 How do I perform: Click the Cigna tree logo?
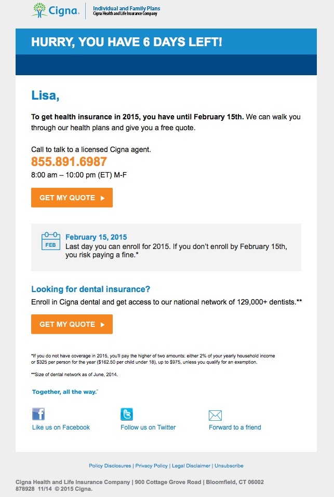(x=40, y=9)
